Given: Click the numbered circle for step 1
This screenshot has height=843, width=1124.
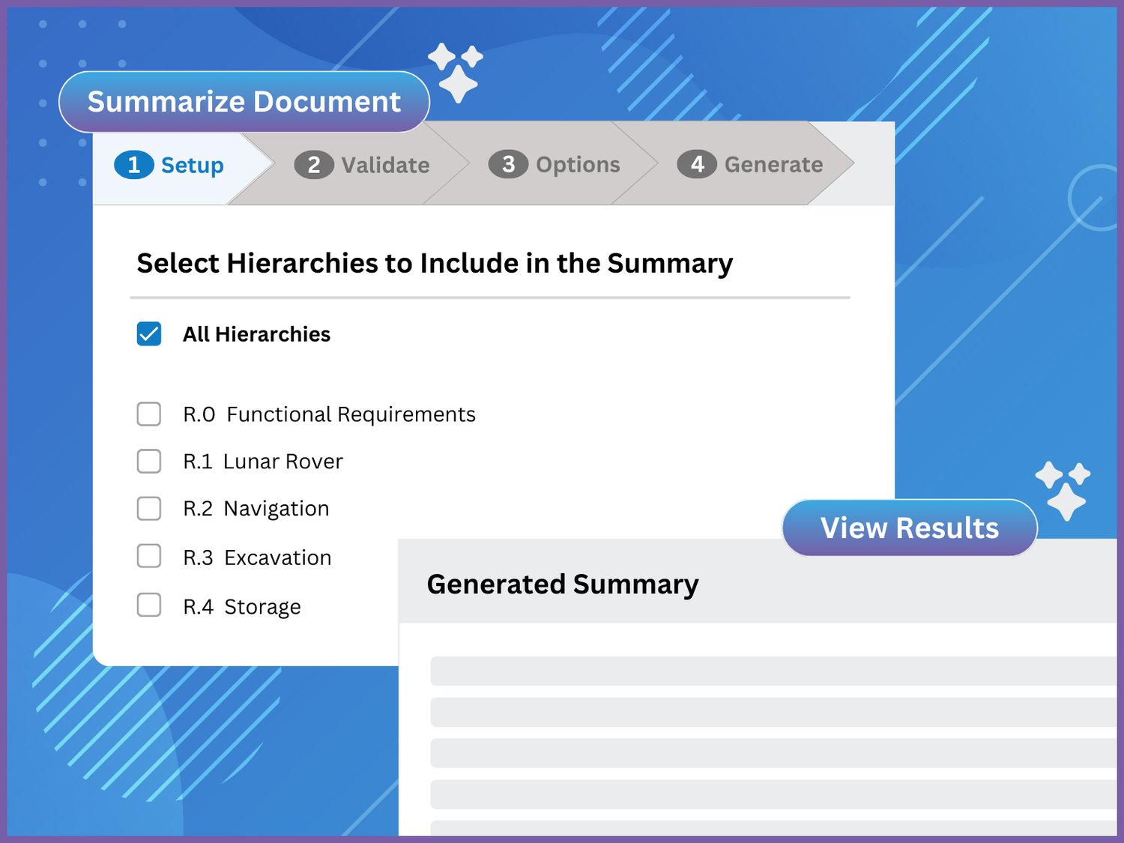Looking at the screenshot, I should pos(133,165).
